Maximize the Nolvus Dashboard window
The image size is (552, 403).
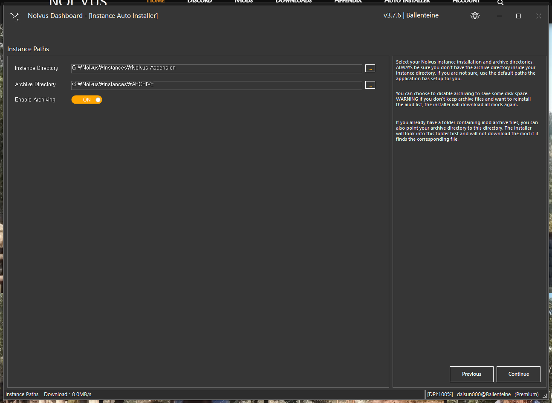518,16
